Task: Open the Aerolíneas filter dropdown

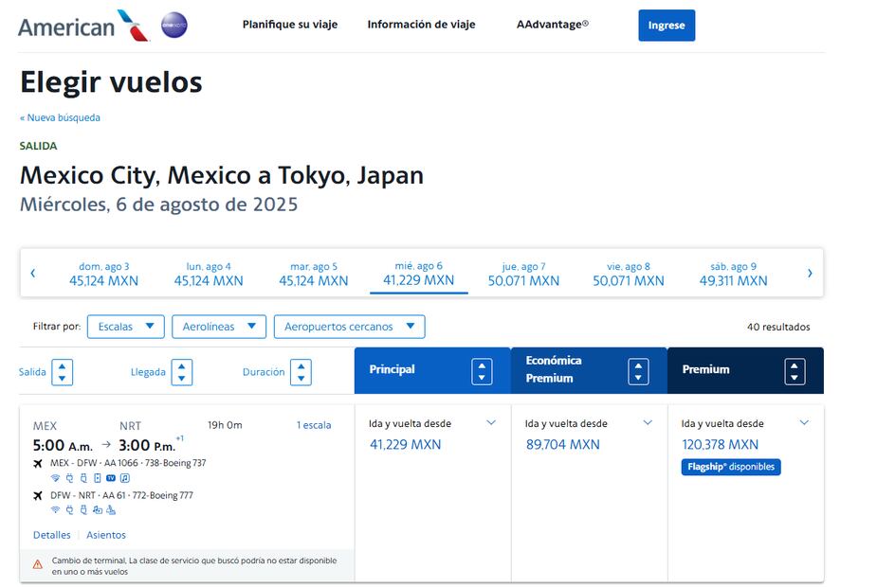Action: [218, 326]
